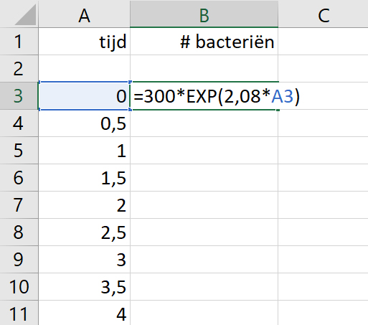Select row 11 header
Image resolution: width=368 pixels, height=325 pixels.
19,314
